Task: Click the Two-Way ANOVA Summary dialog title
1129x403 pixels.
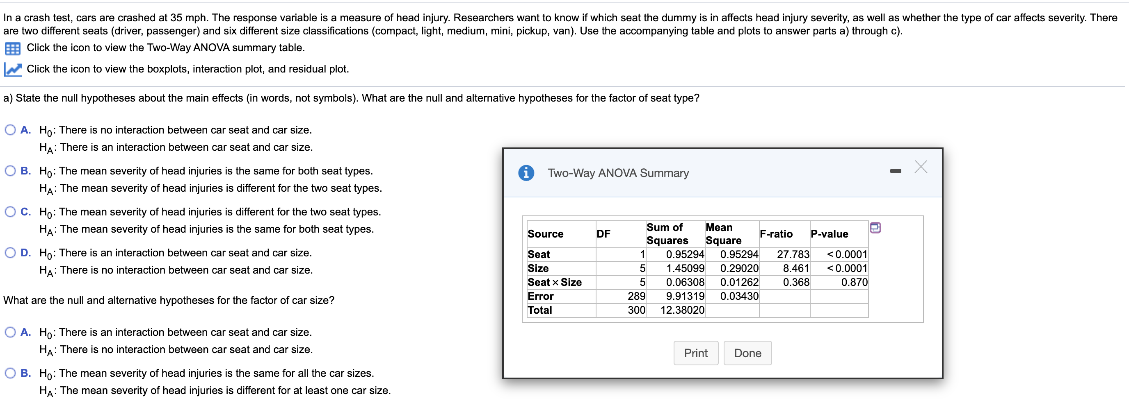Action: (x=618, y=173)
